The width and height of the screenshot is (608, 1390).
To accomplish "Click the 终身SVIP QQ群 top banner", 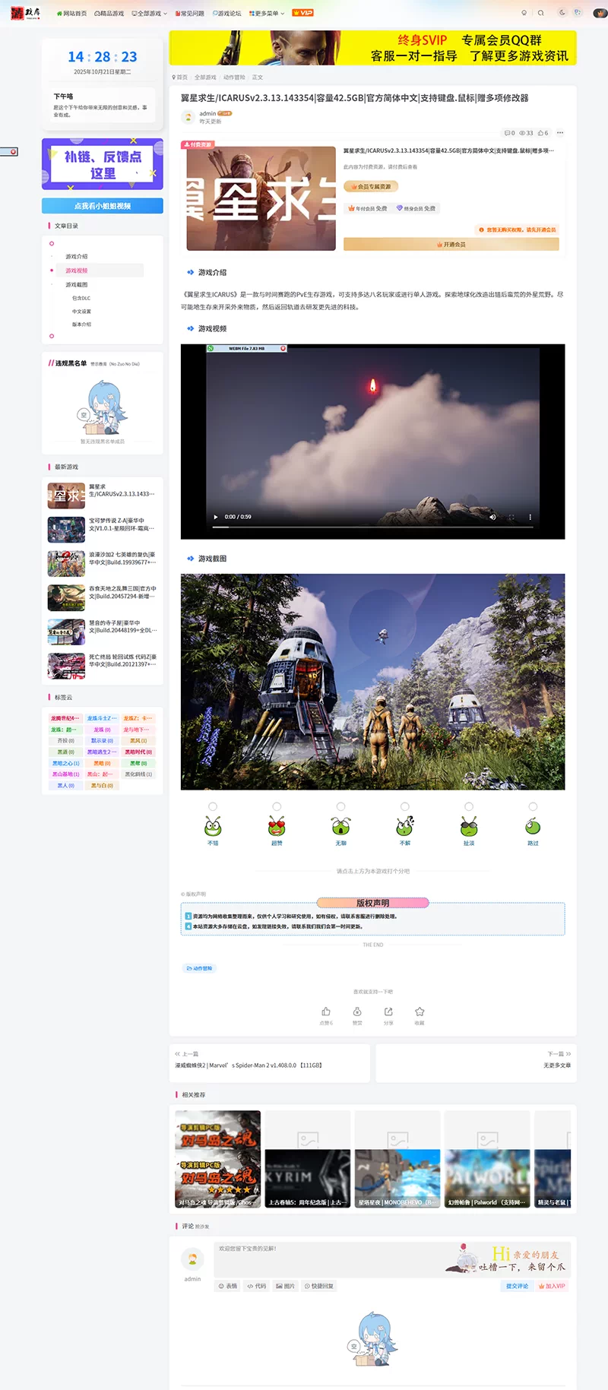I will pos(372,48).
